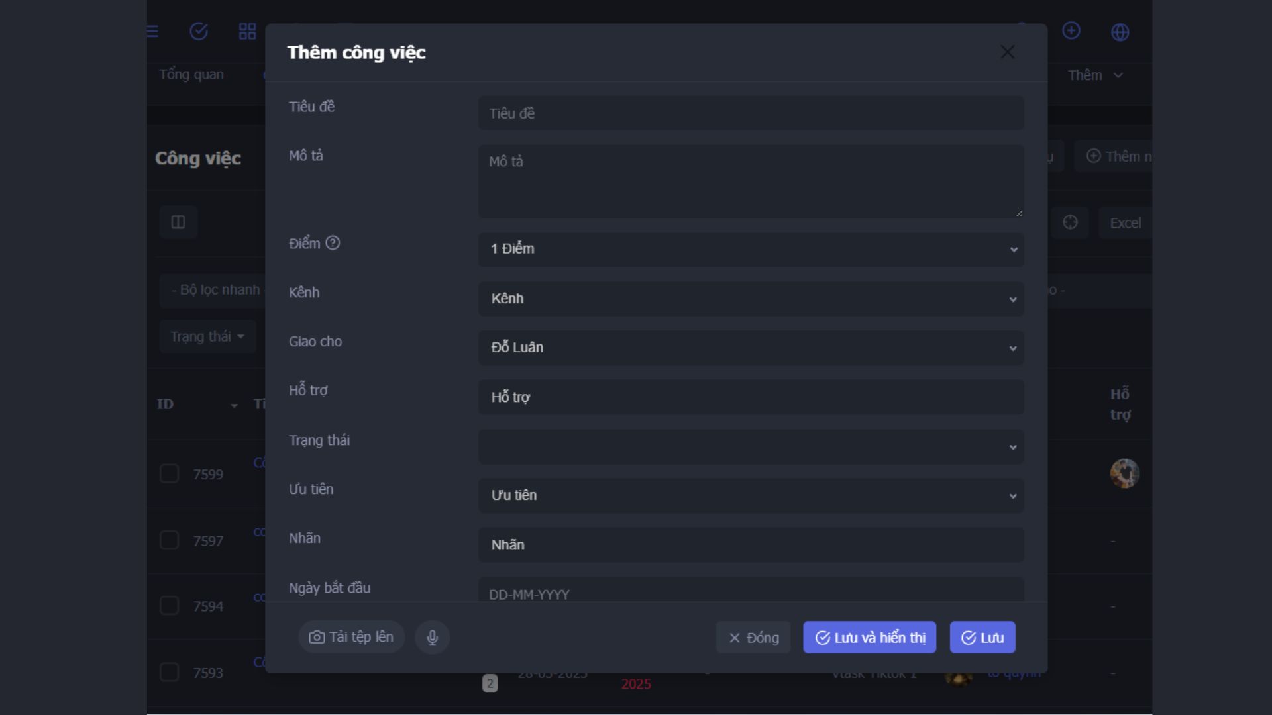The width and height of the screenshot is (1272, 715).
Task: Click the plus circle icon in top bar
Action: point(1071,30)
